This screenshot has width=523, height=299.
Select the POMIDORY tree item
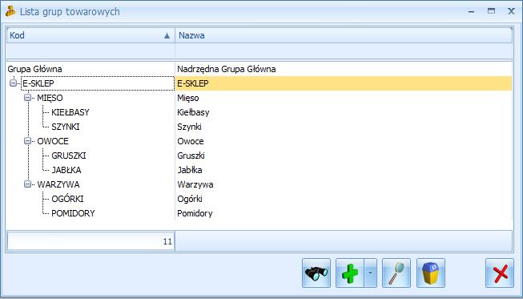[73, 213]
